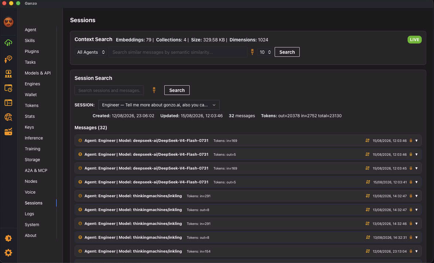434x263 pixels.
Task: Click lock icon on 13/08/2026, 14:32:47 in=291 row
Action: tap(411, 196)
